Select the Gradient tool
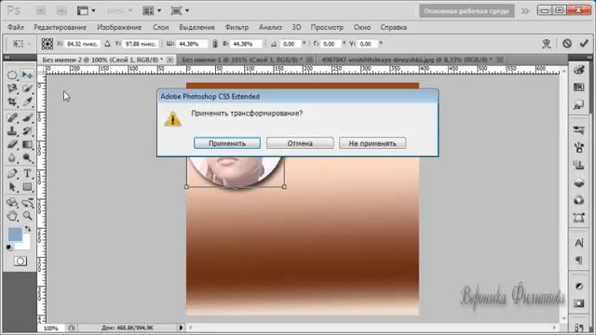Viewport: 596px width, 335px height. point(27,145)
